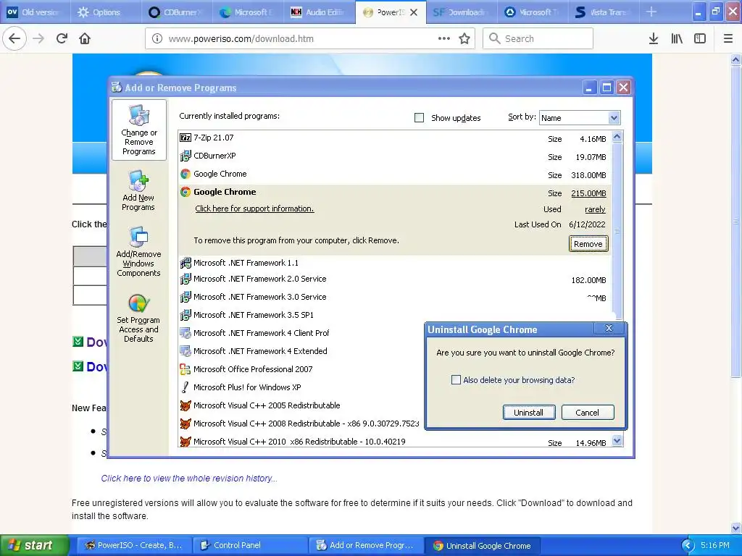Open the Sort by Name dropdown
Image resolution: width=742 pixels, height=556 pixels.
click(614, 118)
